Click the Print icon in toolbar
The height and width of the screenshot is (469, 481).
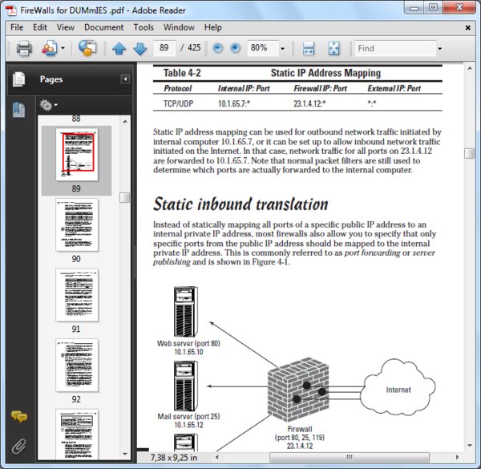tap(24, 48)
